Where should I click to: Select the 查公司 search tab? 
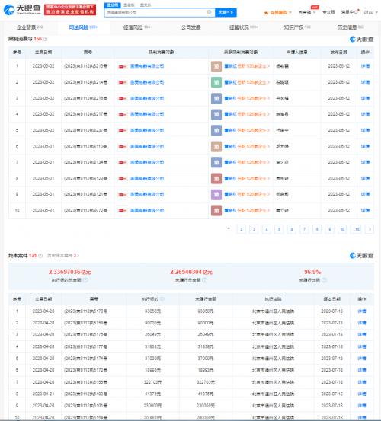pyautogui.click(x=113, y=5)
